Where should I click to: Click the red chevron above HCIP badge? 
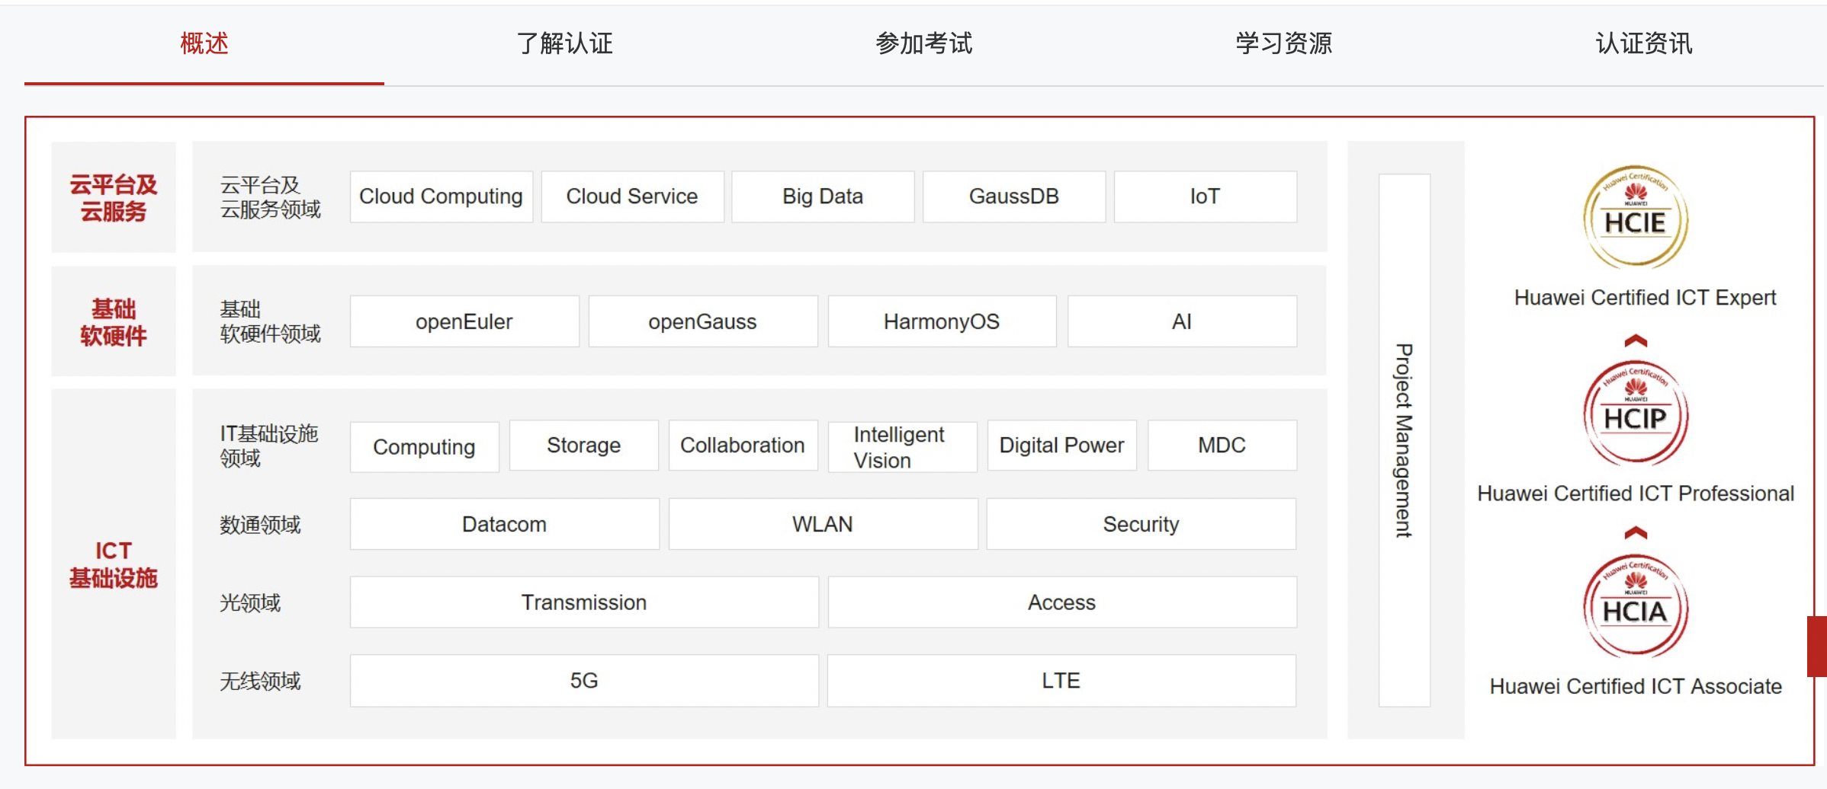point(1636,340)
